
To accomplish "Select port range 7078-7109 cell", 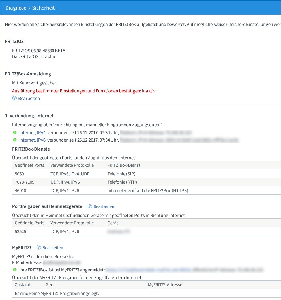I will pyautogui.click(x=25, y=182).
